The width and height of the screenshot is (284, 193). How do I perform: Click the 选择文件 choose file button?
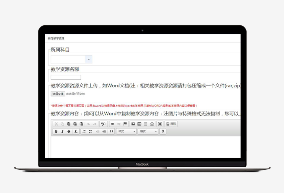58,94
